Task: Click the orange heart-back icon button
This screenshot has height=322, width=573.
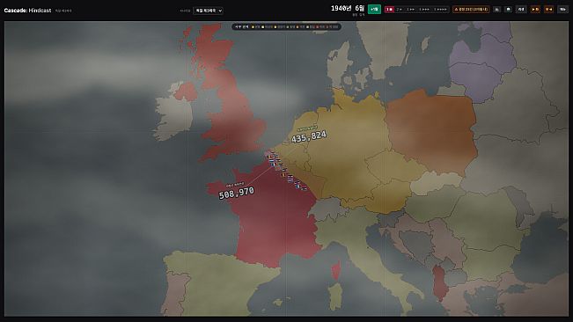Action: (549, 9)
